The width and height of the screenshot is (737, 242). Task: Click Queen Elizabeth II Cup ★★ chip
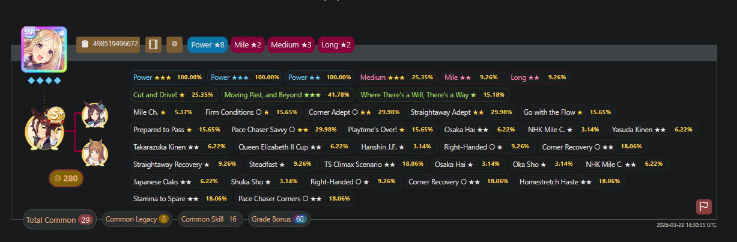click(x=293, y=147)
